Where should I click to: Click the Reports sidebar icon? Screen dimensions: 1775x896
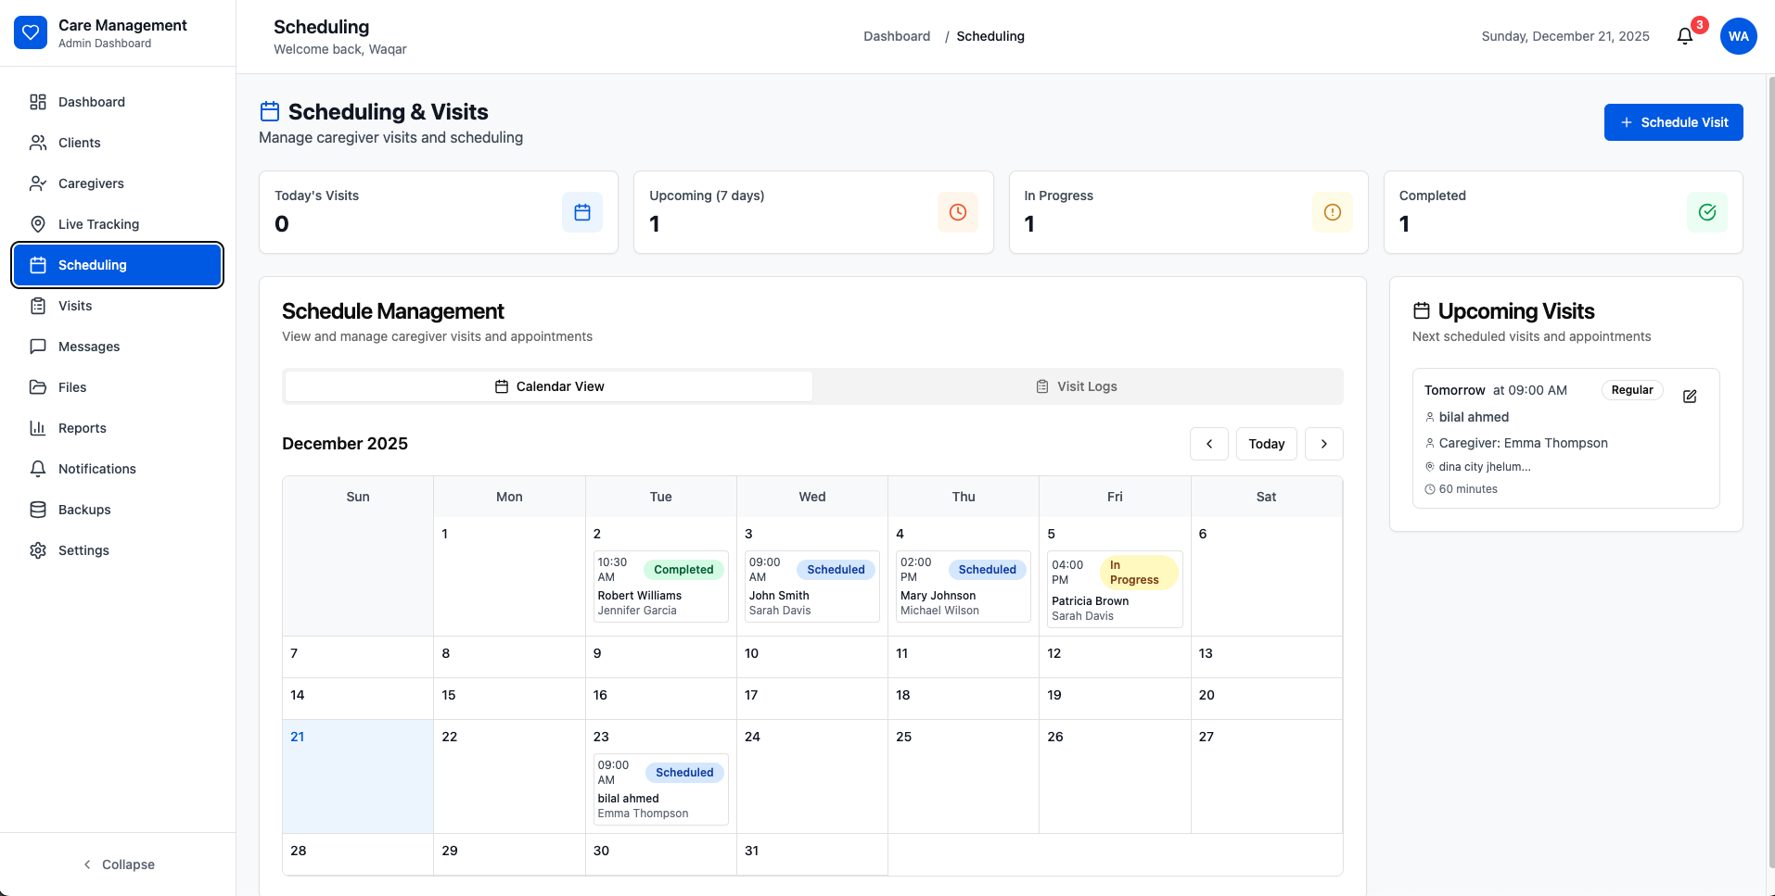point(37,428)
